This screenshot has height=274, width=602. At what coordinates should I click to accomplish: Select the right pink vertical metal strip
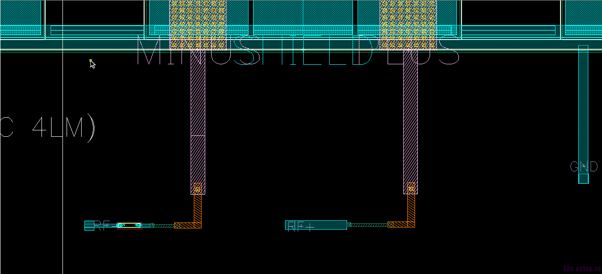coord(410,122)
